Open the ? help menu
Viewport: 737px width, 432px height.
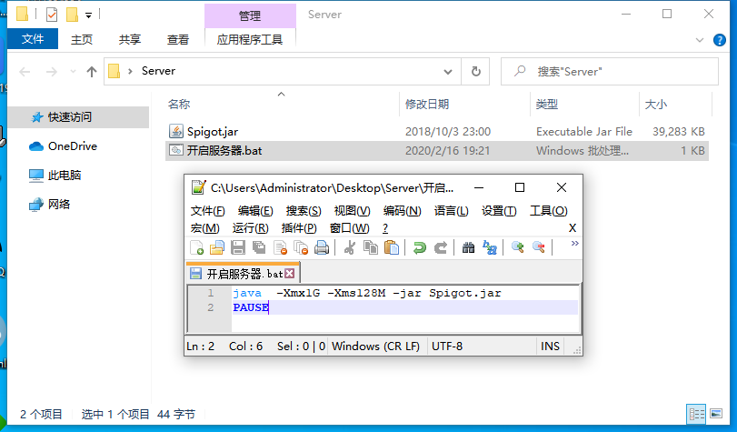tap(385, 228)
